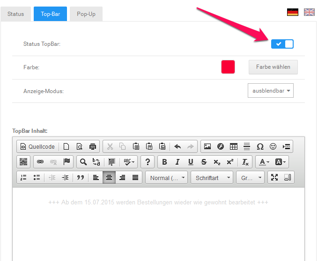Click into the TopBar content text area

(158, 225)
